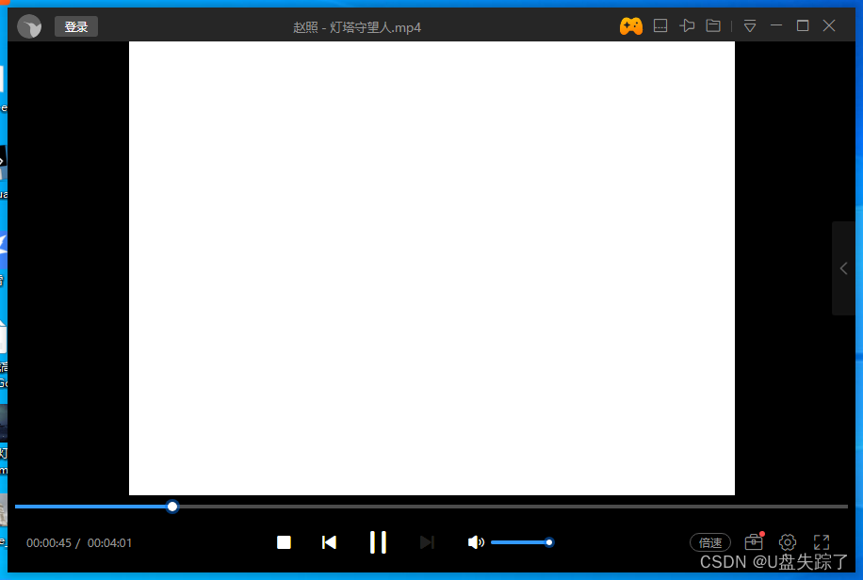Mute the audio via speaker icon

point(476,542)
